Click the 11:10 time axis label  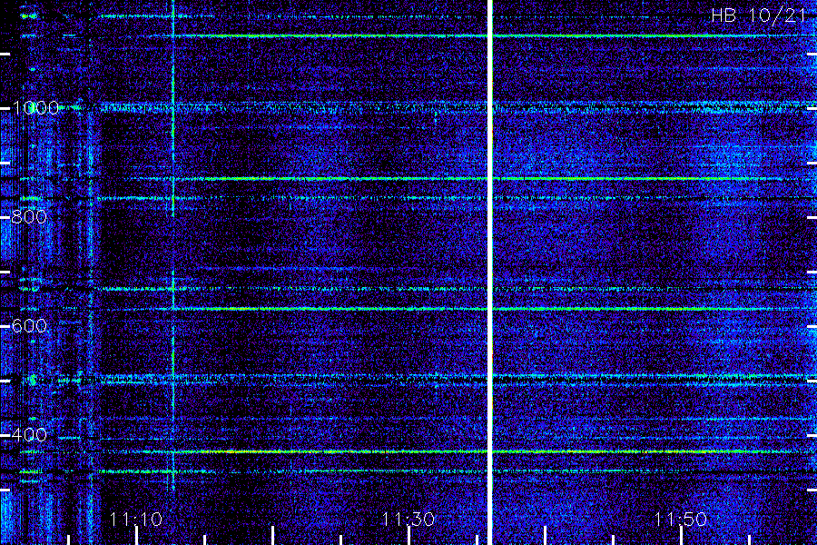(136, 520)
